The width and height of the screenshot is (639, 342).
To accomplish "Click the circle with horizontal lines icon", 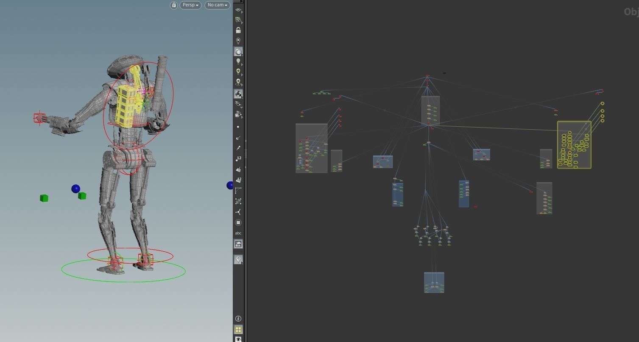I will tap(238, 222).
